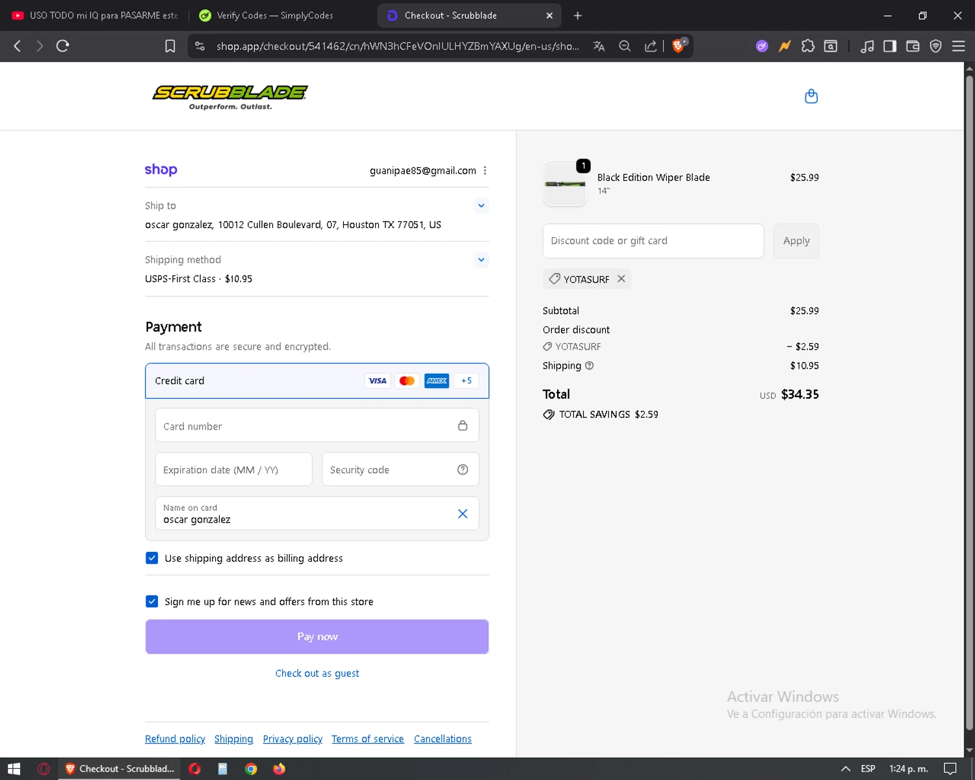This screenshot has height=780, width=975.
Task: Open the Windows Start menu
Action: pos(14,769)
